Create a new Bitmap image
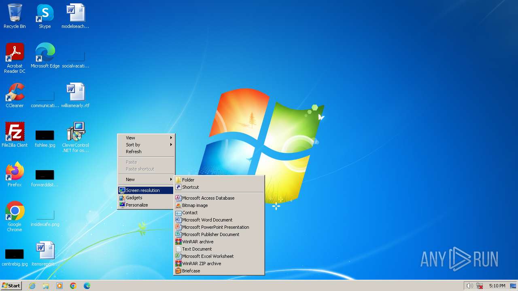 click(219, 205)
